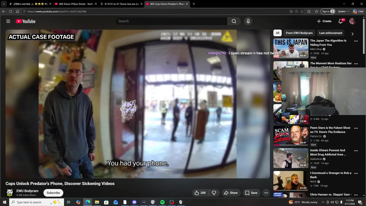Open browser extensions puzzle icon
The width and height of the screenshot is (366, 206).
click(x=309, y=11)
